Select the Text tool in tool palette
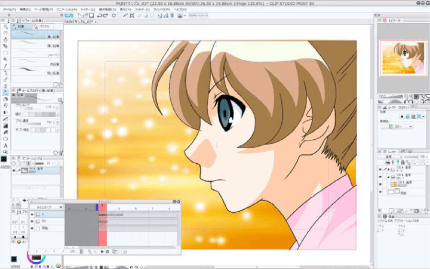Image resolution: width=430 pixels, height=269 pixels. click(x=5, y=145)
